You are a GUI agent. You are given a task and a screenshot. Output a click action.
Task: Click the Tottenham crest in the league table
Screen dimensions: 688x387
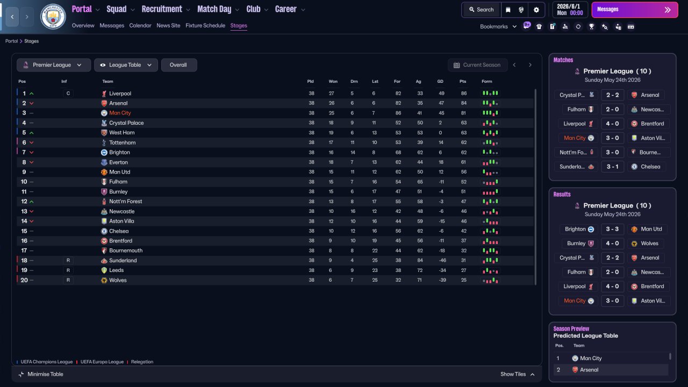104,142
